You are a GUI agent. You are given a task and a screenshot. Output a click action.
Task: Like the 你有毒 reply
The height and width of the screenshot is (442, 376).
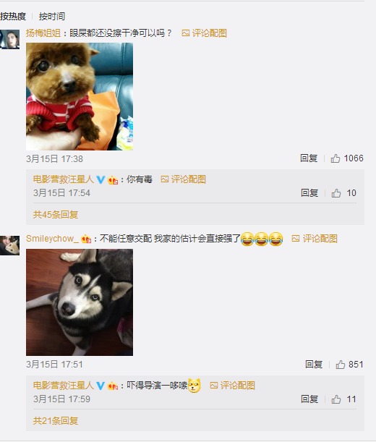pos(343,193)
